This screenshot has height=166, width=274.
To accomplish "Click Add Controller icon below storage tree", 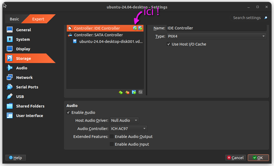I will point(121,92).
